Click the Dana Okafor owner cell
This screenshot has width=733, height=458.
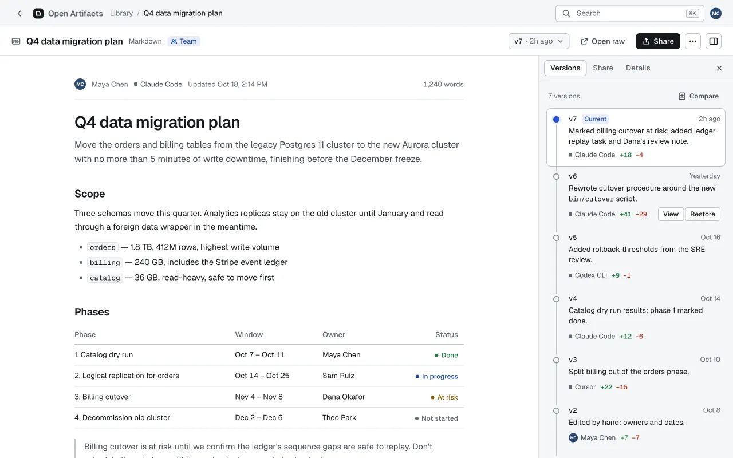344,397
